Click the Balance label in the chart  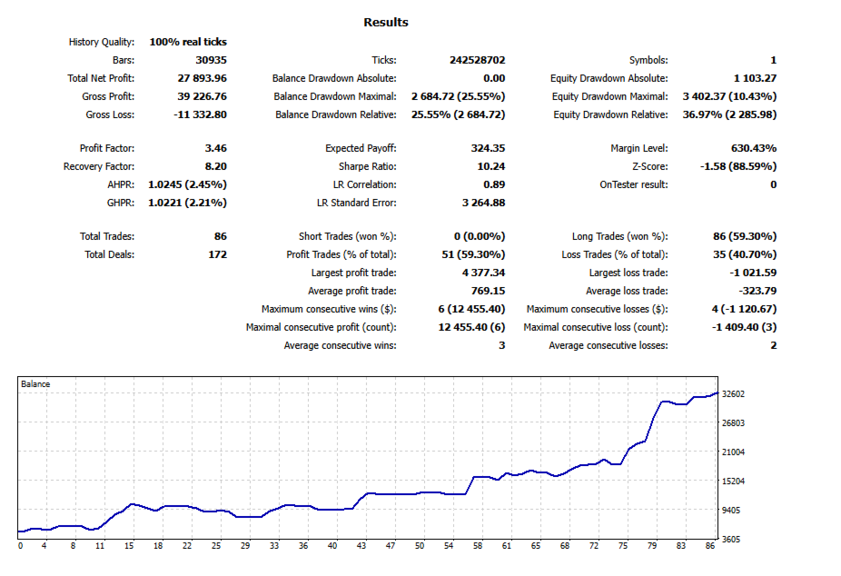click(35, 384)
